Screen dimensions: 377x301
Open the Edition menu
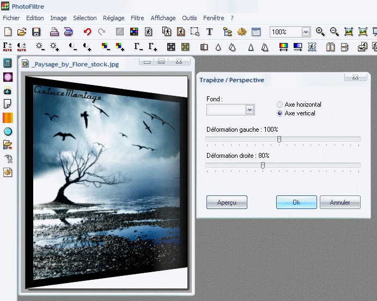(x=35, y=18)
